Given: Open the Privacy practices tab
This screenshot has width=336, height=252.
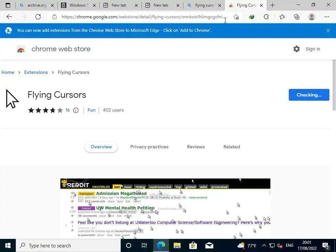Looking at the screenshot, I should click(x=149, y=147).
